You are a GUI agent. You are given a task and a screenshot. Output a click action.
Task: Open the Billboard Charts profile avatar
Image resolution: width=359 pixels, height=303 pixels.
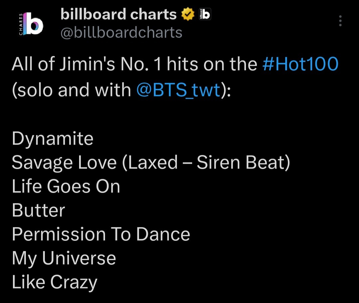31,24
